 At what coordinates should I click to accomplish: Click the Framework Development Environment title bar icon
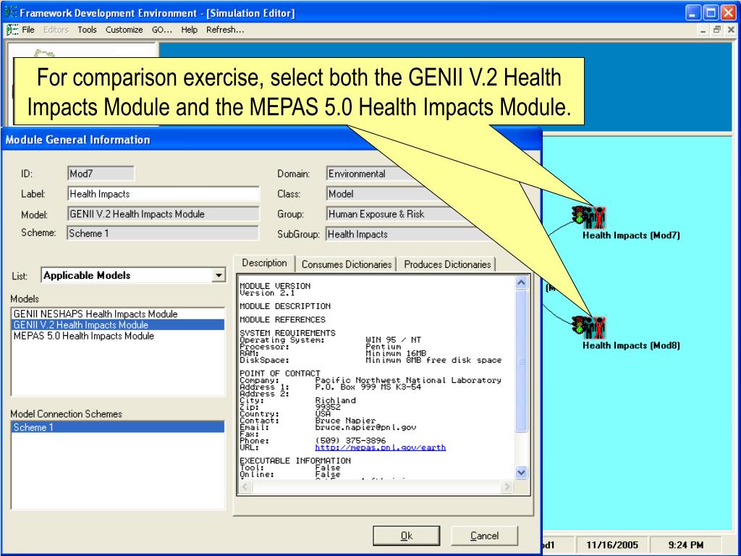click(10, 12)
